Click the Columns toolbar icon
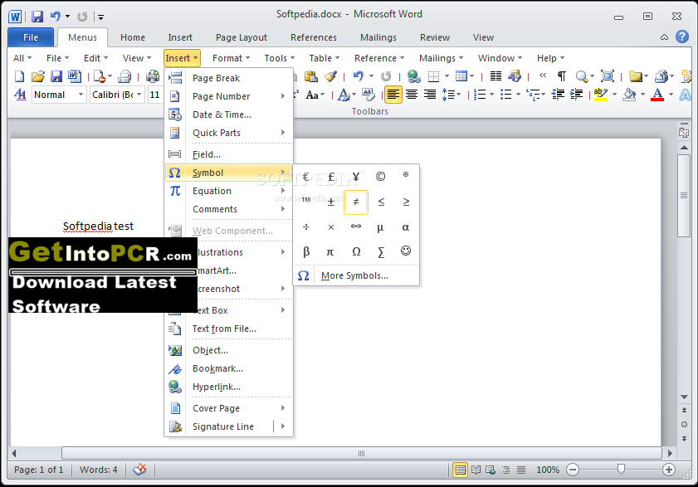 [x=495, y=76]
